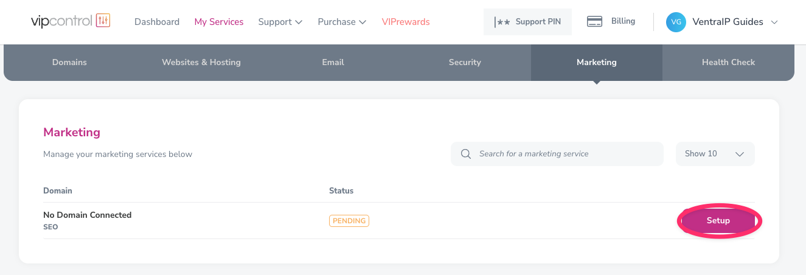Switch to the Websites & Hosting tab

[x=201, y=62]
